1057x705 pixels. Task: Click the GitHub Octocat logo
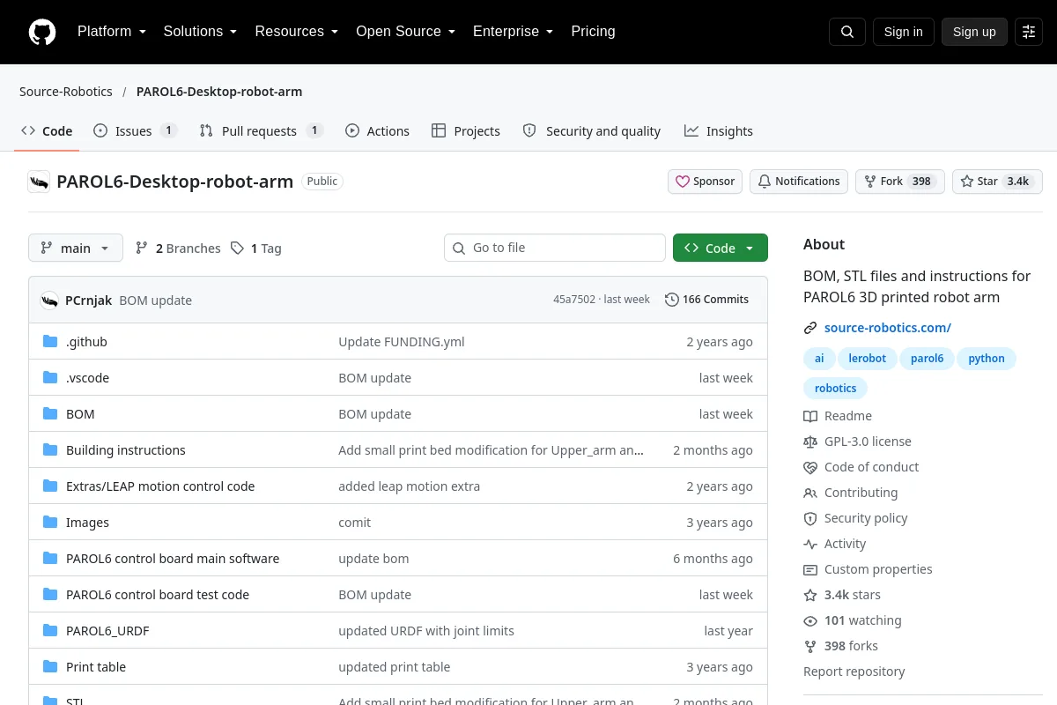pyautogui.click(x=42, y=32)
